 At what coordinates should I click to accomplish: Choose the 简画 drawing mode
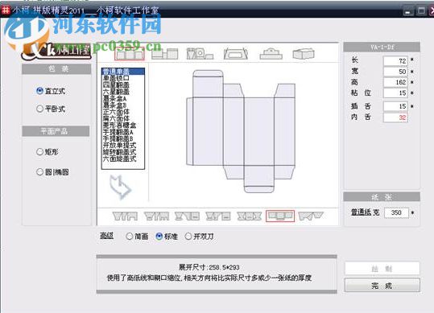coord(130,237)
